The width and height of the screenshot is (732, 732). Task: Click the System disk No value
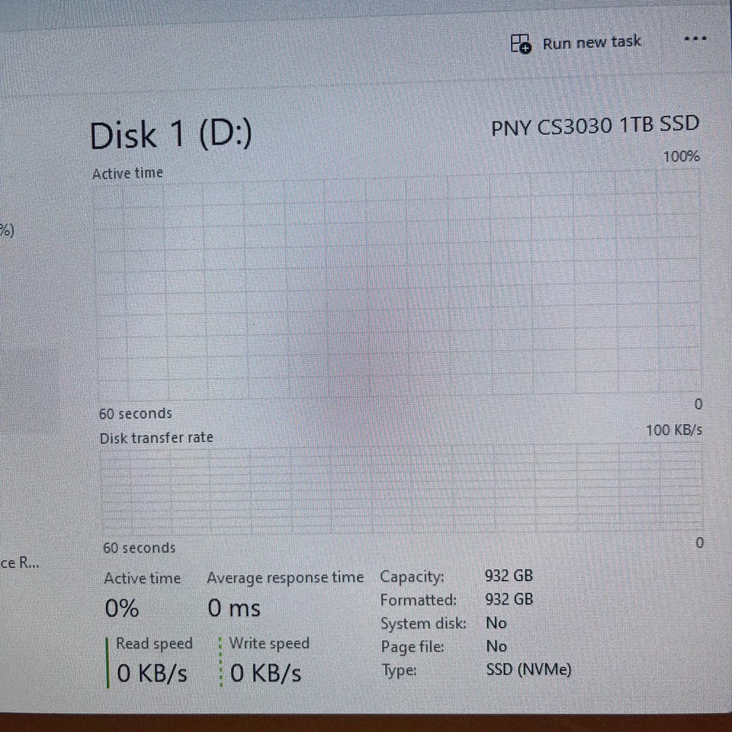pyautogui.click(x=496, y=623)
